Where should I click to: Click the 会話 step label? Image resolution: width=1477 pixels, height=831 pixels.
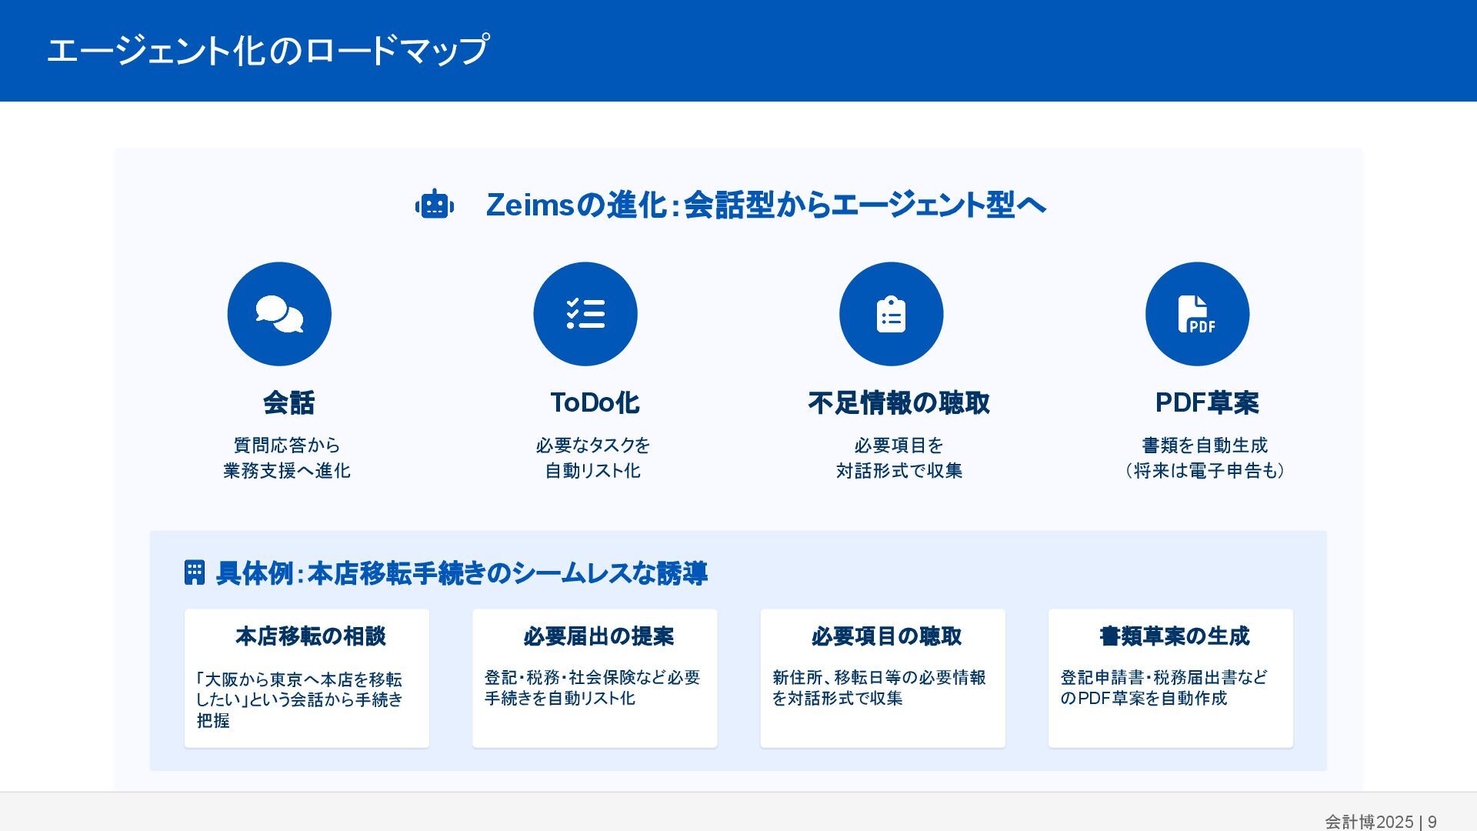point(288,402)
